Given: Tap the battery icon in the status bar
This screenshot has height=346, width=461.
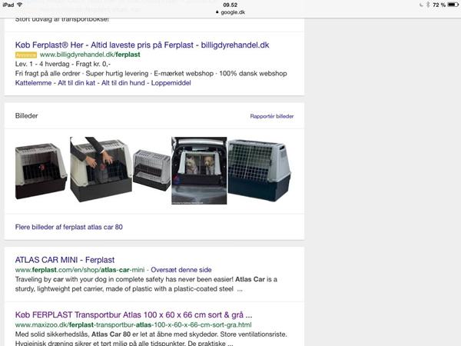Looking at the screenshot, I should click(x=453, y=5).
